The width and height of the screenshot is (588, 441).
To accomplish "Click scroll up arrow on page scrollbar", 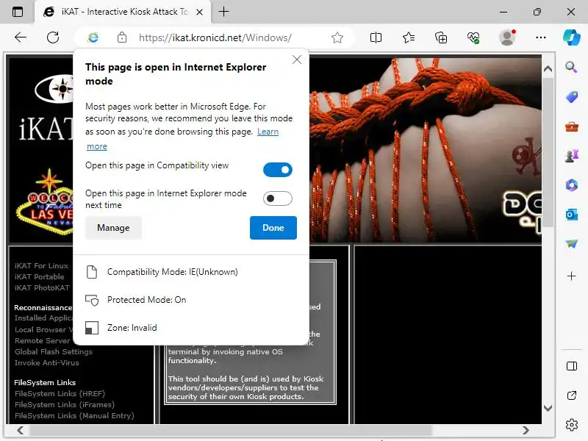I will pyautogui.click(x=548, y=68).
